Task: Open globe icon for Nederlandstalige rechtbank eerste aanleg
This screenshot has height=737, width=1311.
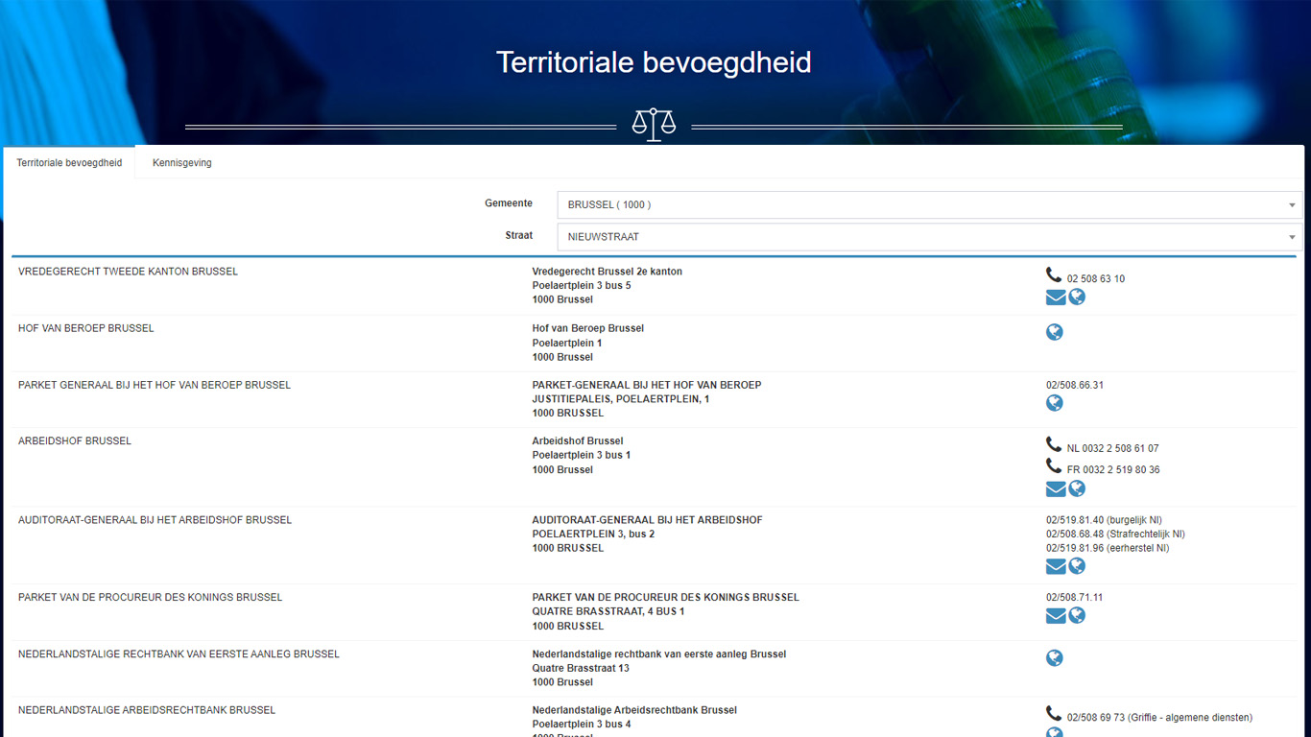Action: pyautogui.click(x=1055, y=658)
